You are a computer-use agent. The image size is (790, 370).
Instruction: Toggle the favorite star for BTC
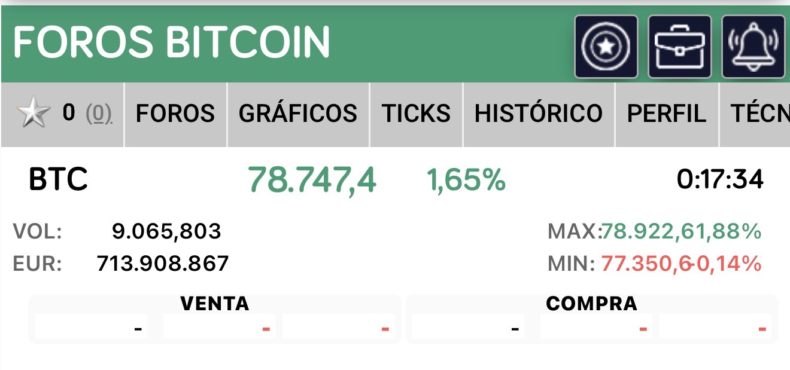click(x=34, y=113)
